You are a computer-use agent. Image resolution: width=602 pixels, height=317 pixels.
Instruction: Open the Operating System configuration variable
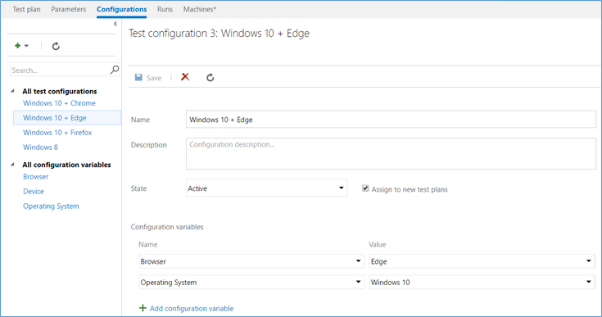pos(51,206)
